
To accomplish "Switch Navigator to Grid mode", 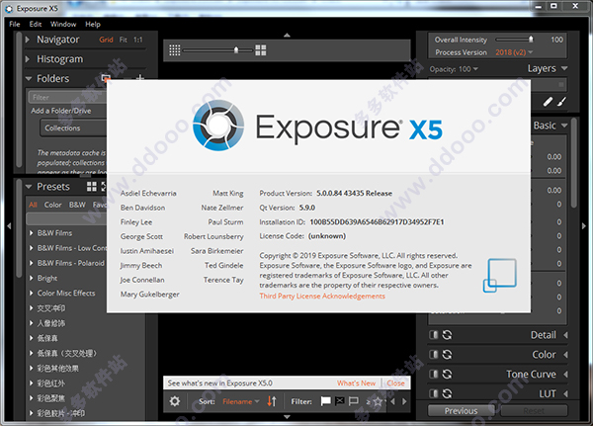I will (106, 40).
